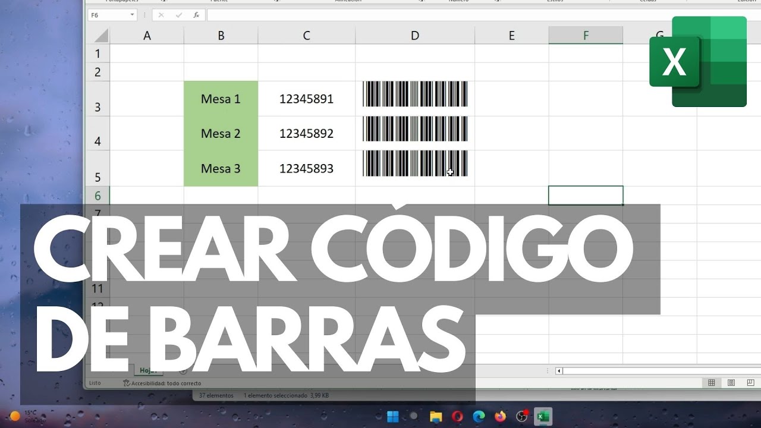Click the barcode in the Mesa 3 row
The width and height of the screenshot is (761, 428).
coord(415,163)
